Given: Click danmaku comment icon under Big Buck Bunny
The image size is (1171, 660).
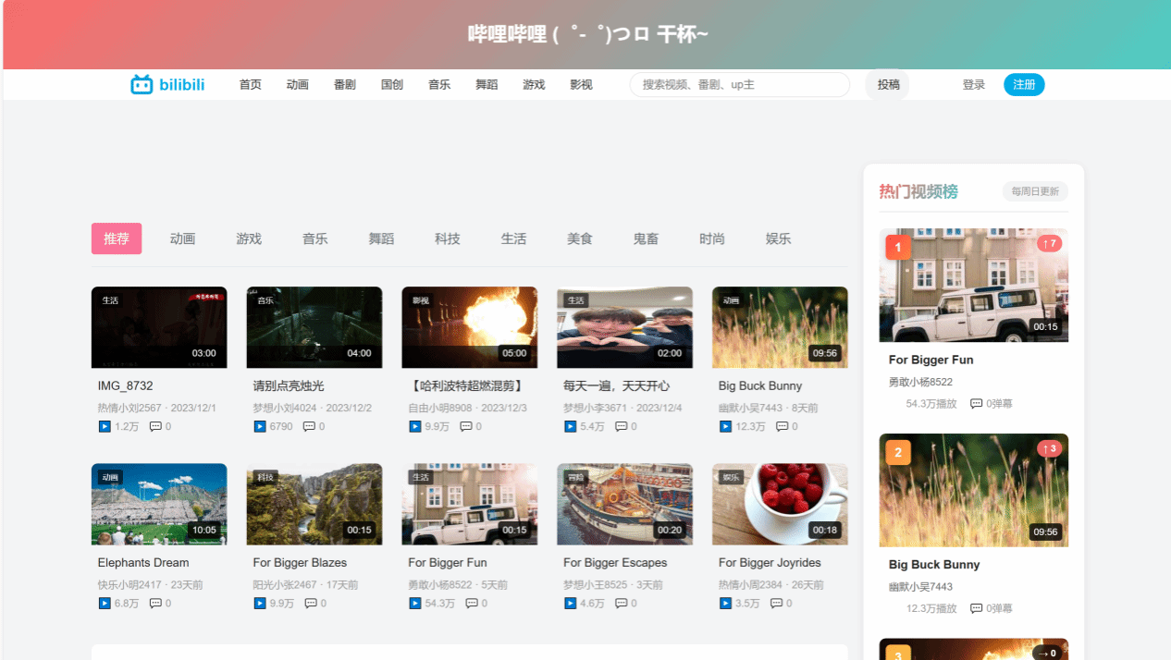Looking at the screenshot, I should coord(782,426).
